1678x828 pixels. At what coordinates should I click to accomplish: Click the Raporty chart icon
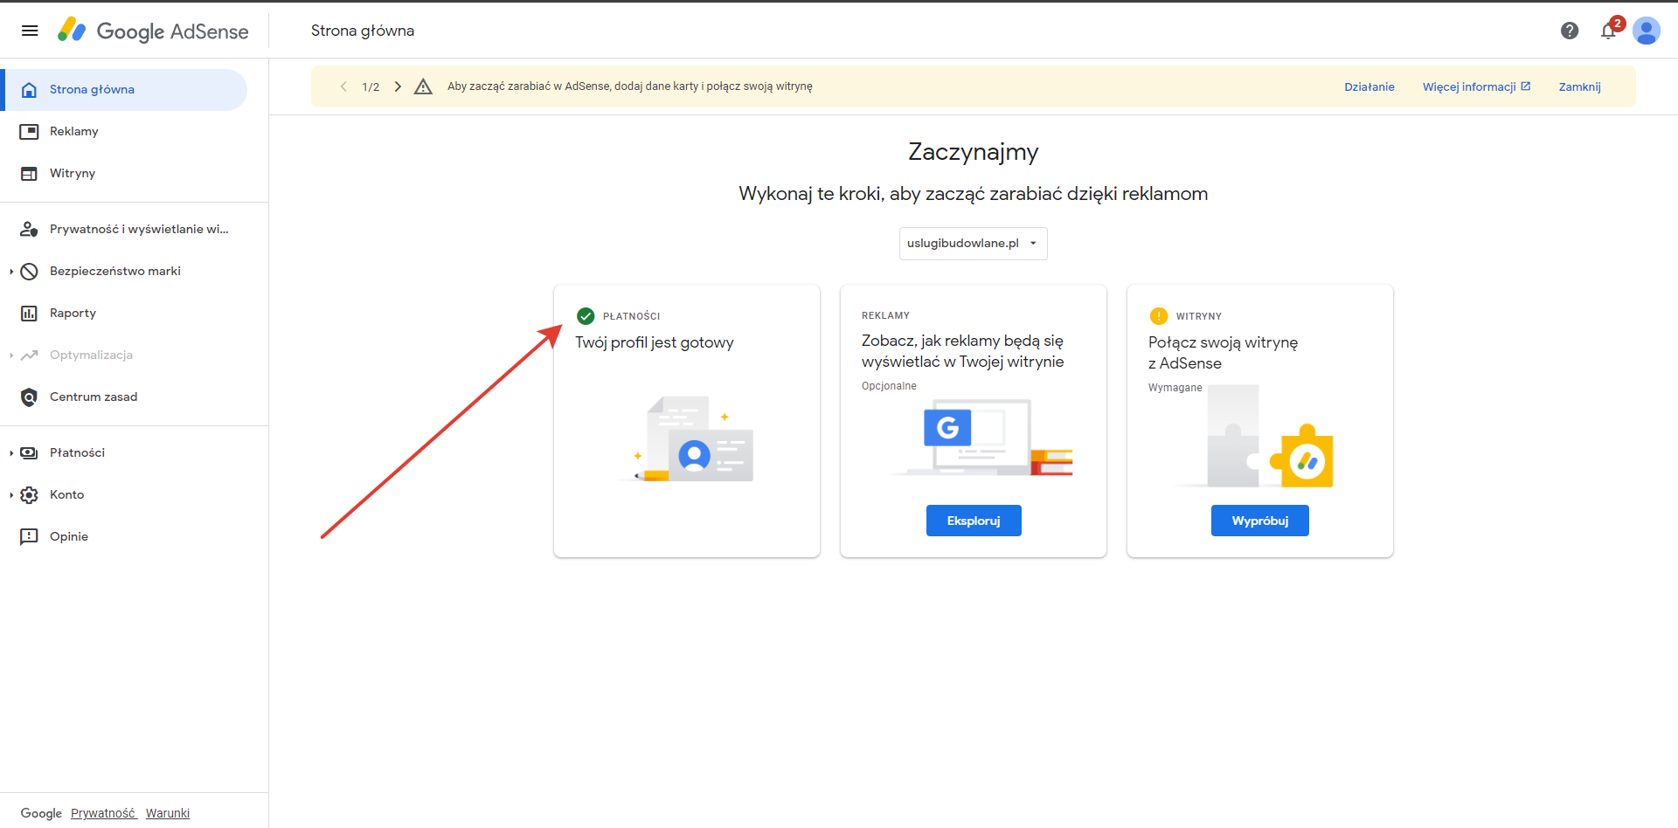tap(29, 314)
